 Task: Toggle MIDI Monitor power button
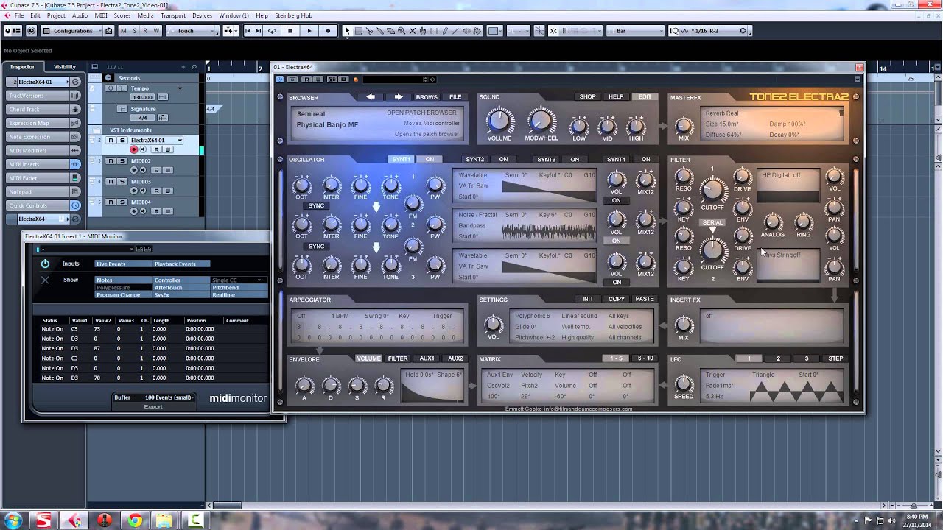click(x=45, y=264)
